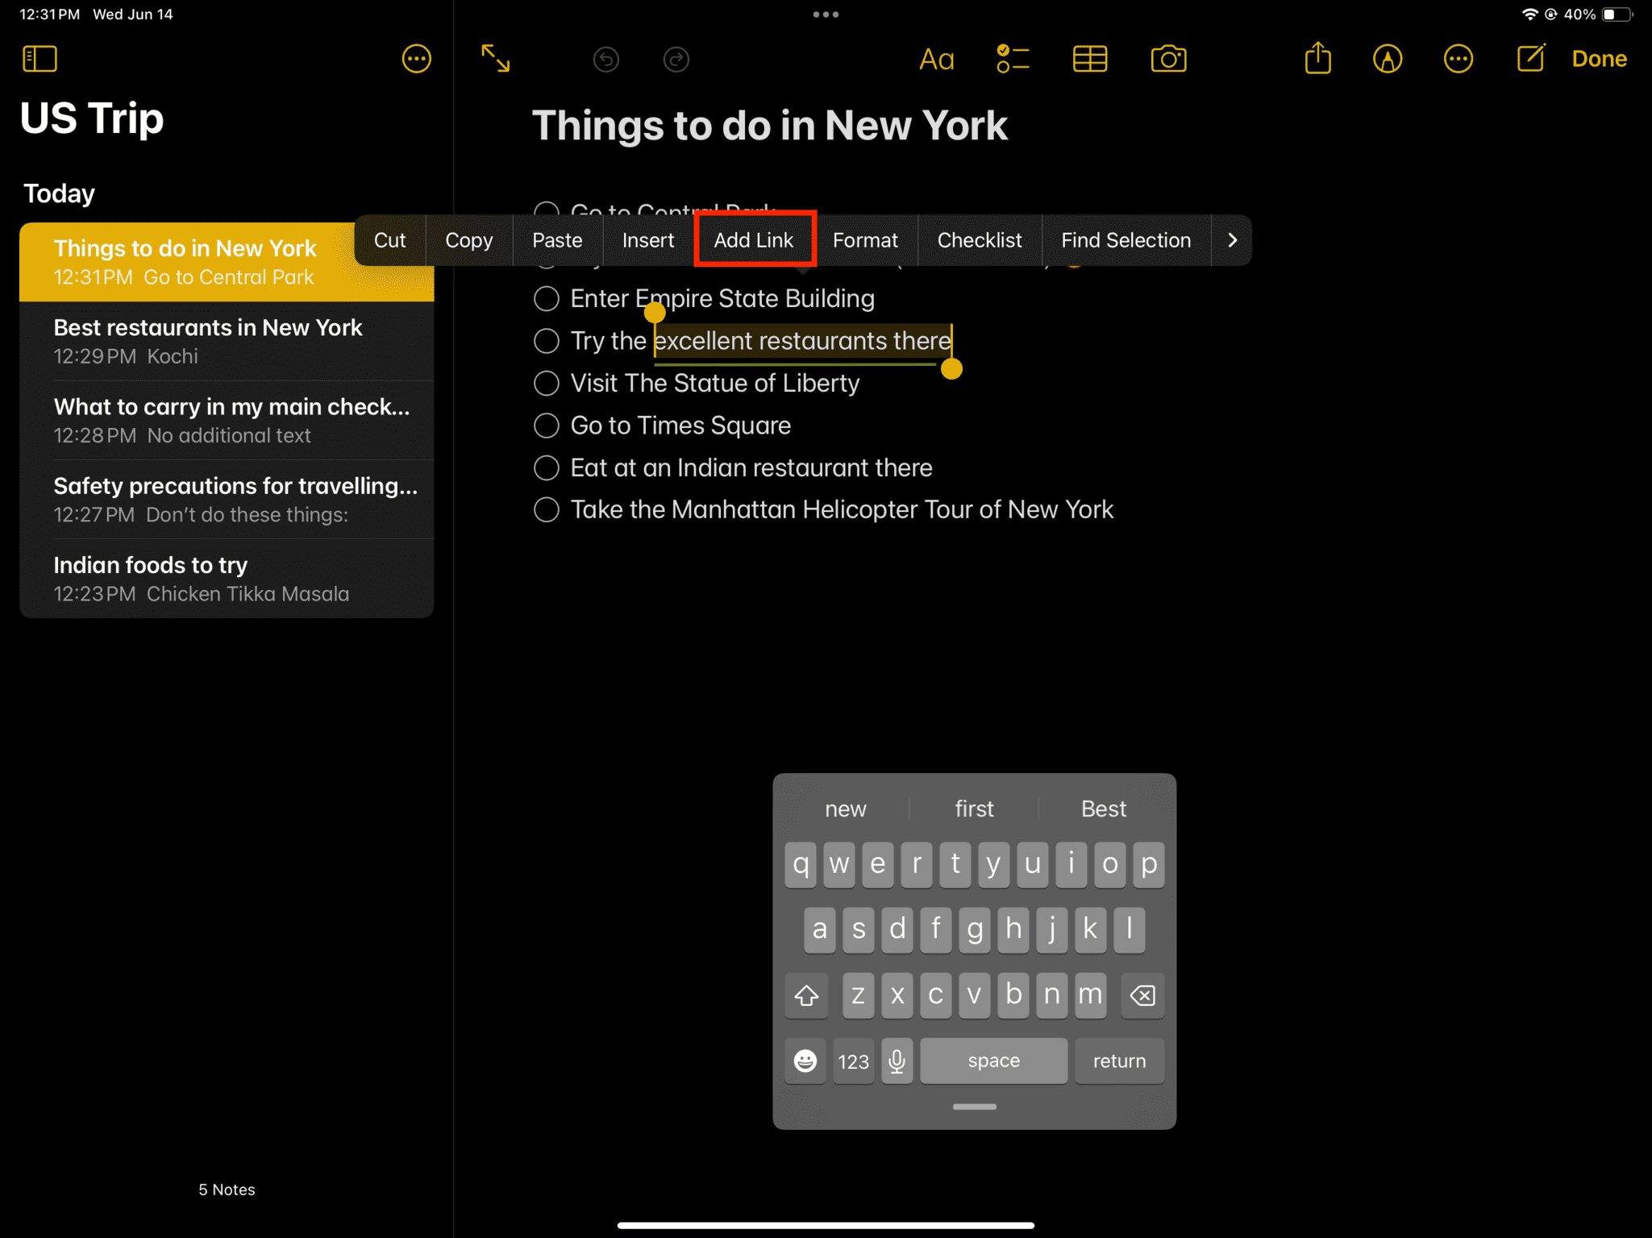The height and width of the screenshot is (1238, 1652).
Task: Check off Go to Times Square
Action: point(547,426)
